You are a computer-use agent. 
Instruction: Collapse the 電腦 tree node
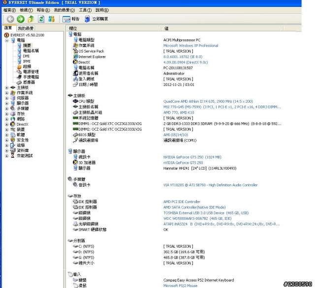pyautogui.click(x=6, y=40)
